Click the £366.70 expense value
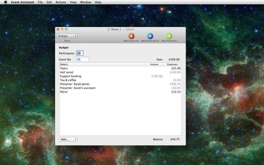This screenshot has height=165, width=264. 175,84
